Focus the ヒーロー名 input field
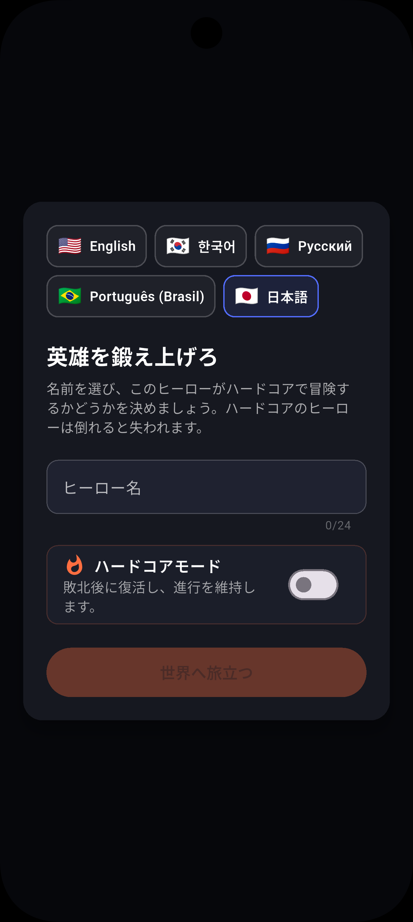 click(x=206, y=487)
